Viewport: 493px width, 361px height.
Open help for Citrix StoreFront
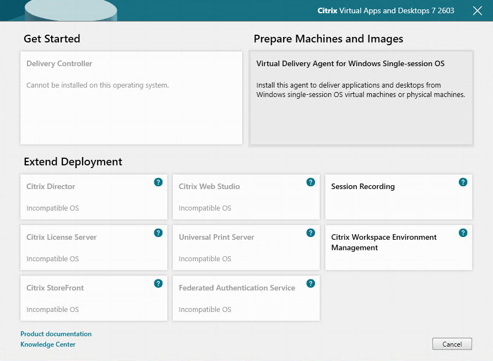click(158, 283)
